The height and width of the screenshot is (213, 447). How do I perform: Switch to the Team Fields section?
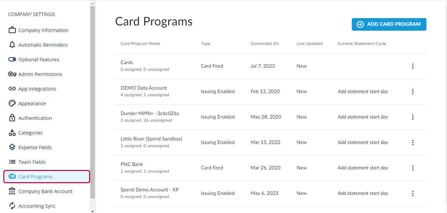click(x=32, y=162)
